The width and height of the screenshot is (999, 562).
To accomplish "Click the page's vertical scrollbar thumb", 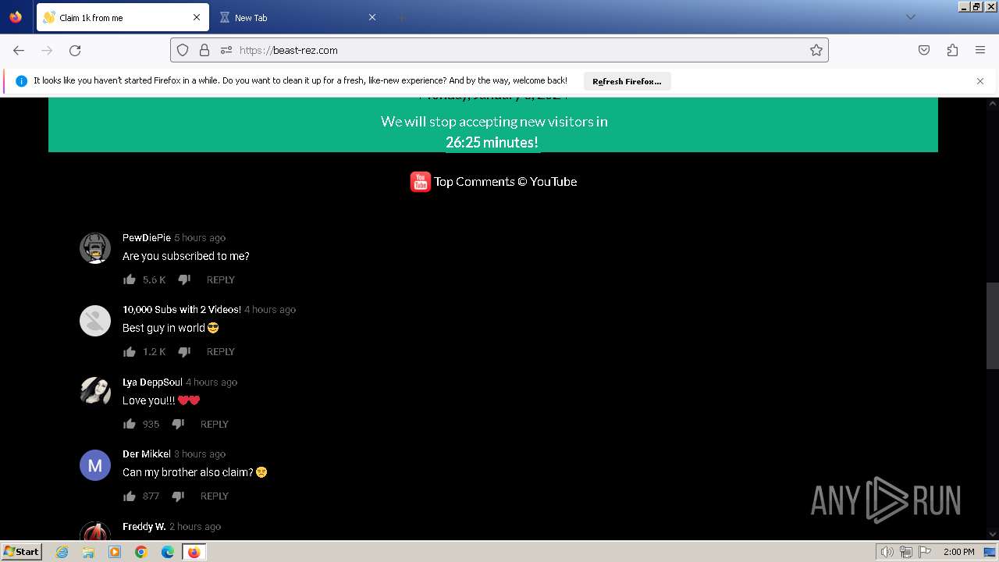I will (993, 325).
